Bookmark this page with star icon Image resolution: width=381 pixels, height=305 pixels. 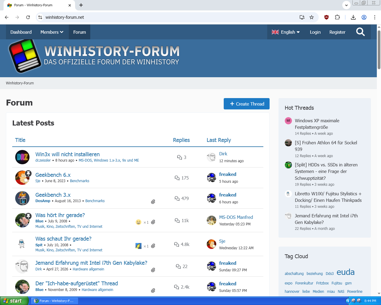coord(312,17)
